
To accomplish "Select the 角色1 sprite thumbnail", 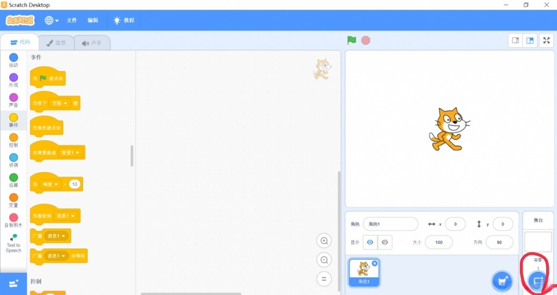I will (x=364, y=272).
